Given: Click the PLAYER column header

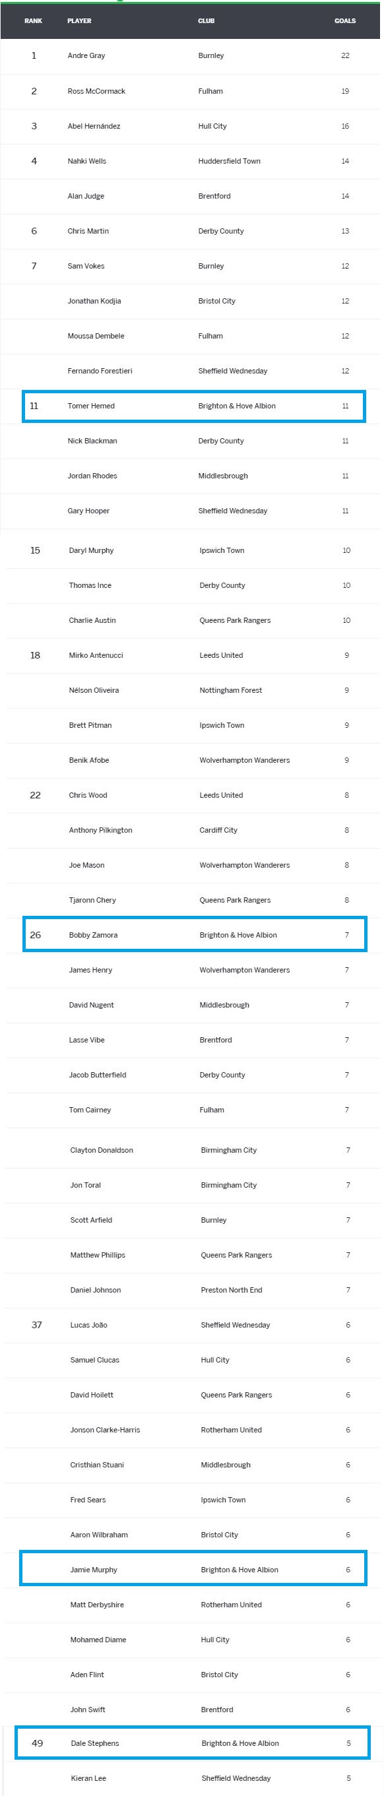Looking at the screenshot, I should 79,21.
